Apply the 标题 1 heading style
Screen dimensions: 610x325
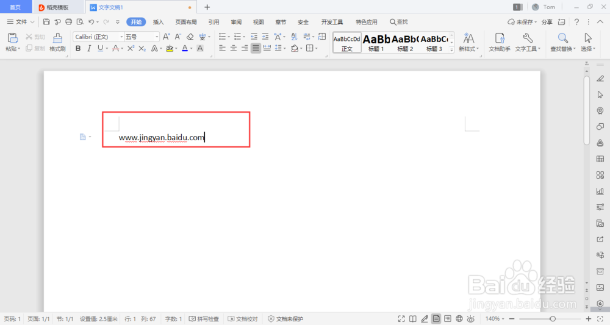(376, 42)
